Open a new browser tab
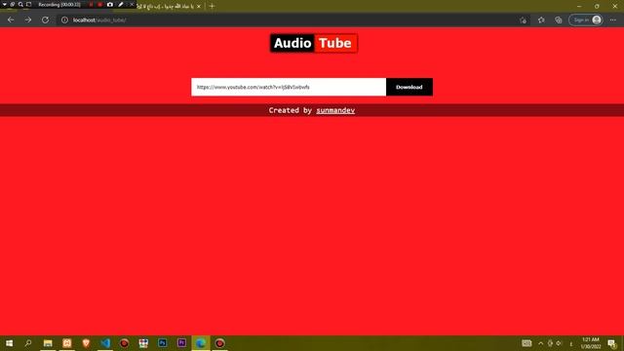The width and height of the screenshot is (624, 351). coord(212,6)
